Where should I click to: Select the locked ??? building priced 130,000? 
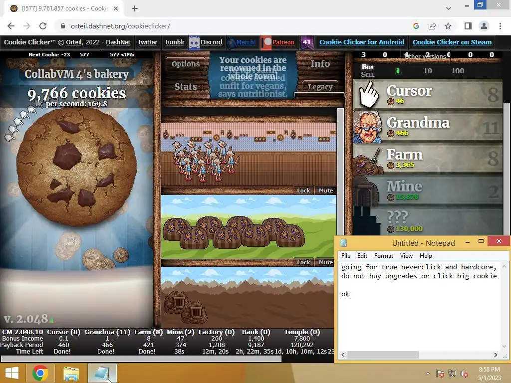pos(428,221)
